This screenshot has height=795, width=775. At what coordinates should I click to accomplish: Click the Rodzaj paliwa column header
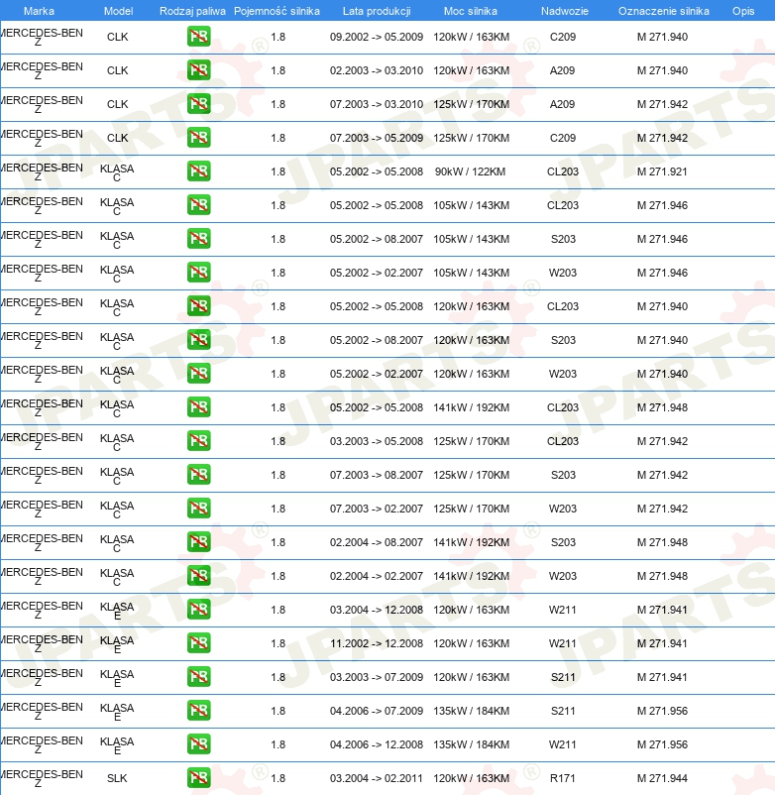coord(192,10)
